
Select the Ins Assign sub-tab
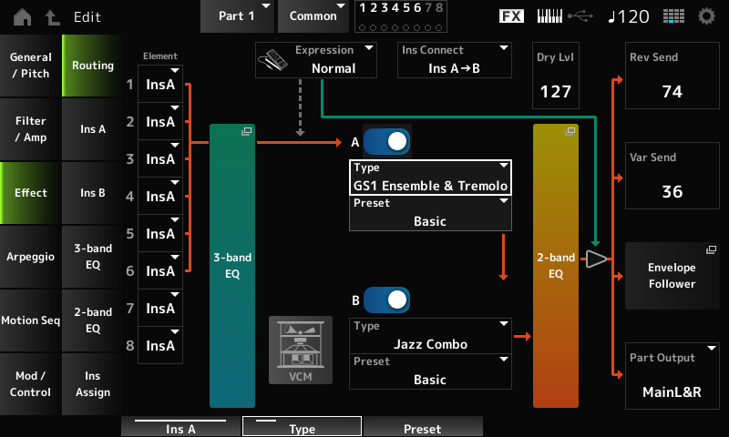pyautogui.click(x=93, y=384)
